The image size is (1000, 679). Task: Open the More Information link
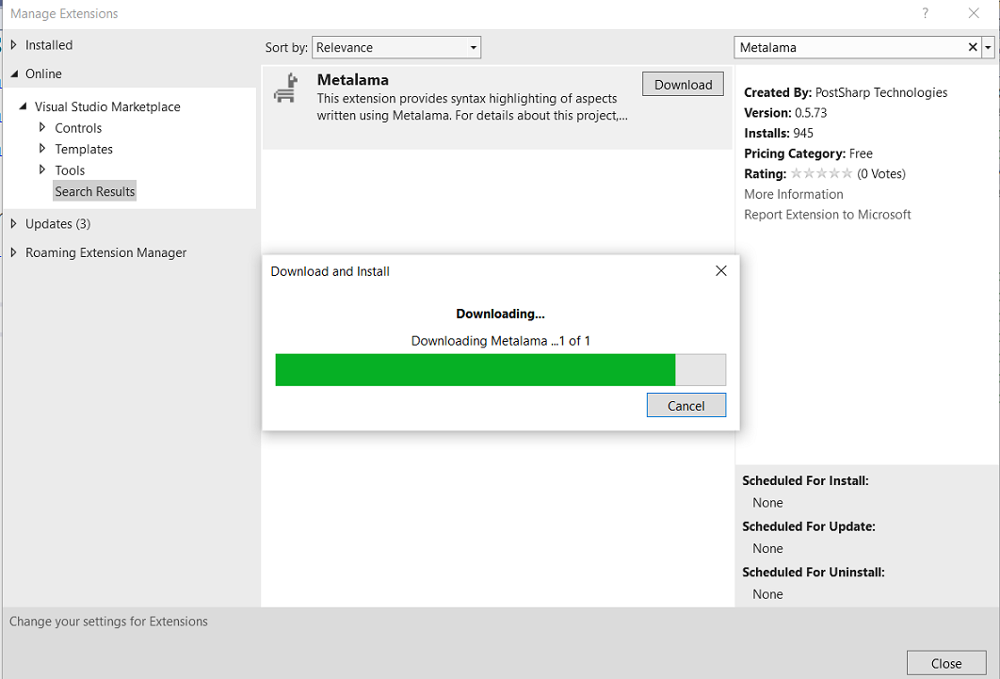pos(794,194)
